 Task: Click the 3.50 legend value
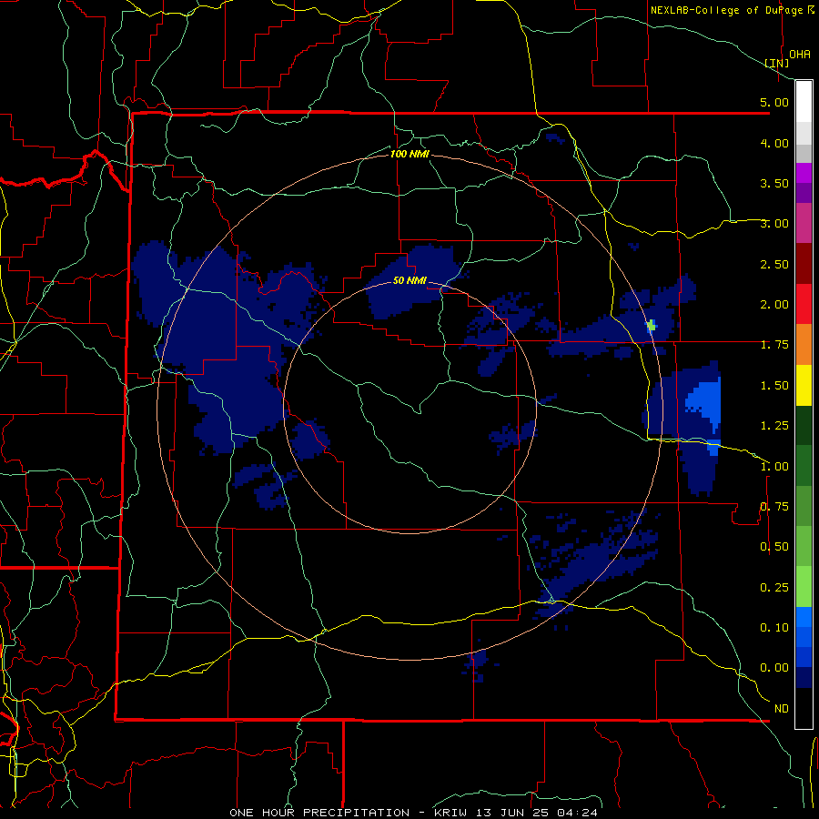pyautogui.click(x=774, y=183)
